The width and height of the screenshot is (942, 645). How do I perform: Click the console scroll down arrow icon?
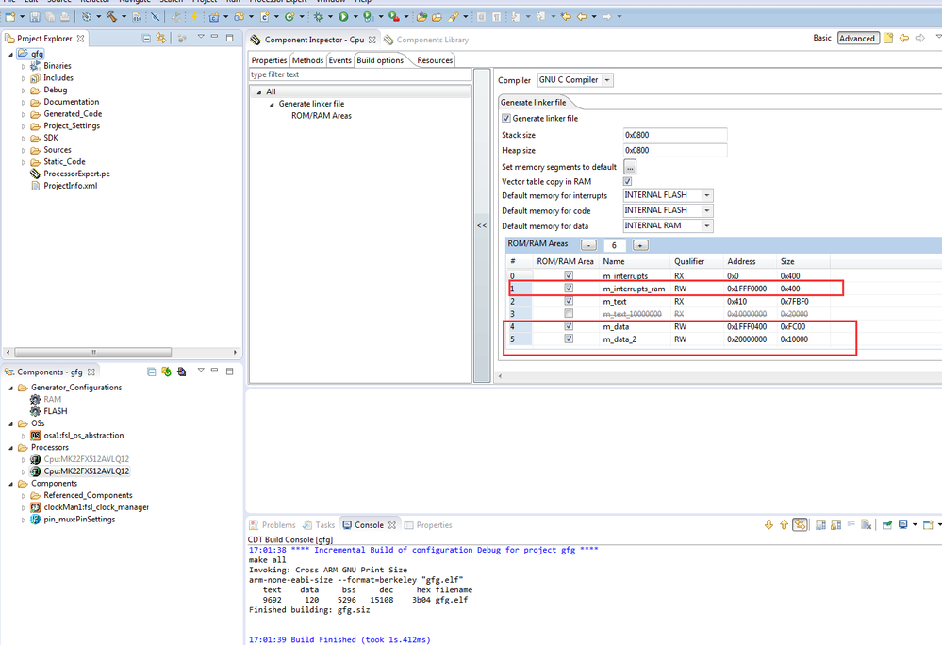768,525
